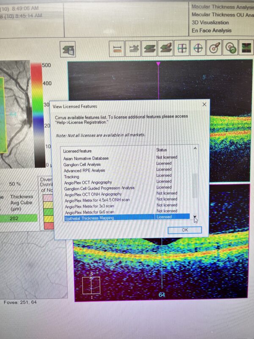Click the fovea edit icon with brush
Viewport: 254px width, 339px height.
click(x=214, y=47)
